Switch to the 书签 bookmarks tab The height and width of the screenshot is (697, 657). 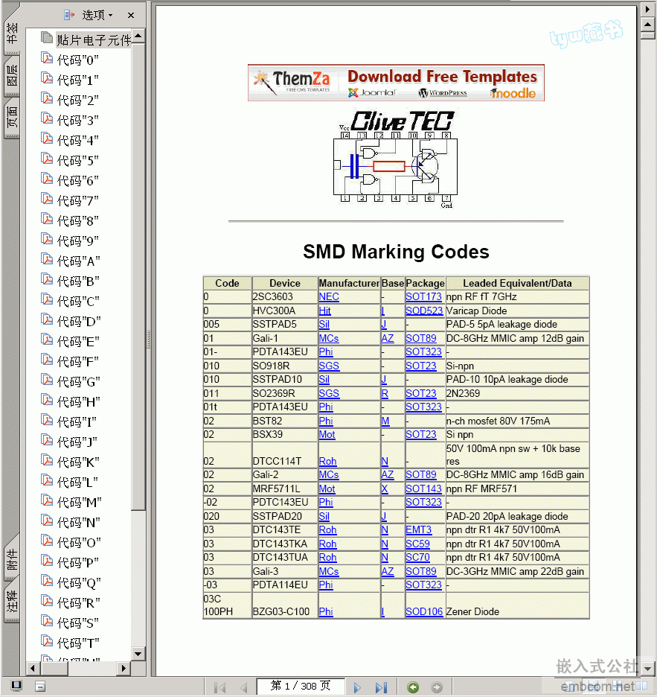pyautogui.click(x=12, y=34)
